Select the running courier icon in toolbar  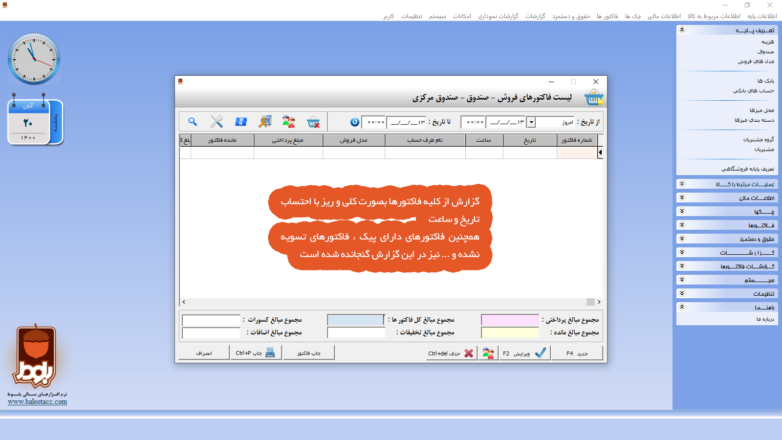pyautogui.click(x=265, y=122)
